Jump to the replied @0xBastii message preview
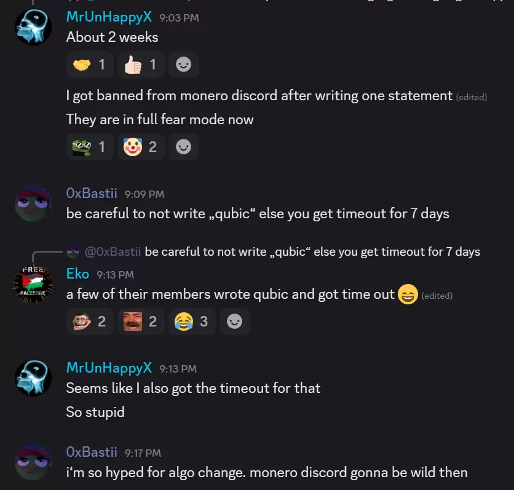Viewport: 514px width, 490px height. (273, 251)
